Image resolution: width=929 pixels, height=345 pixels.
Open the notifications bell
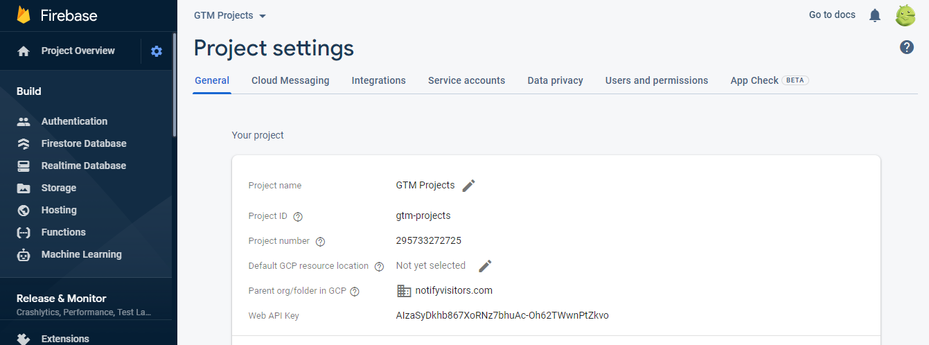click(875, 15)
